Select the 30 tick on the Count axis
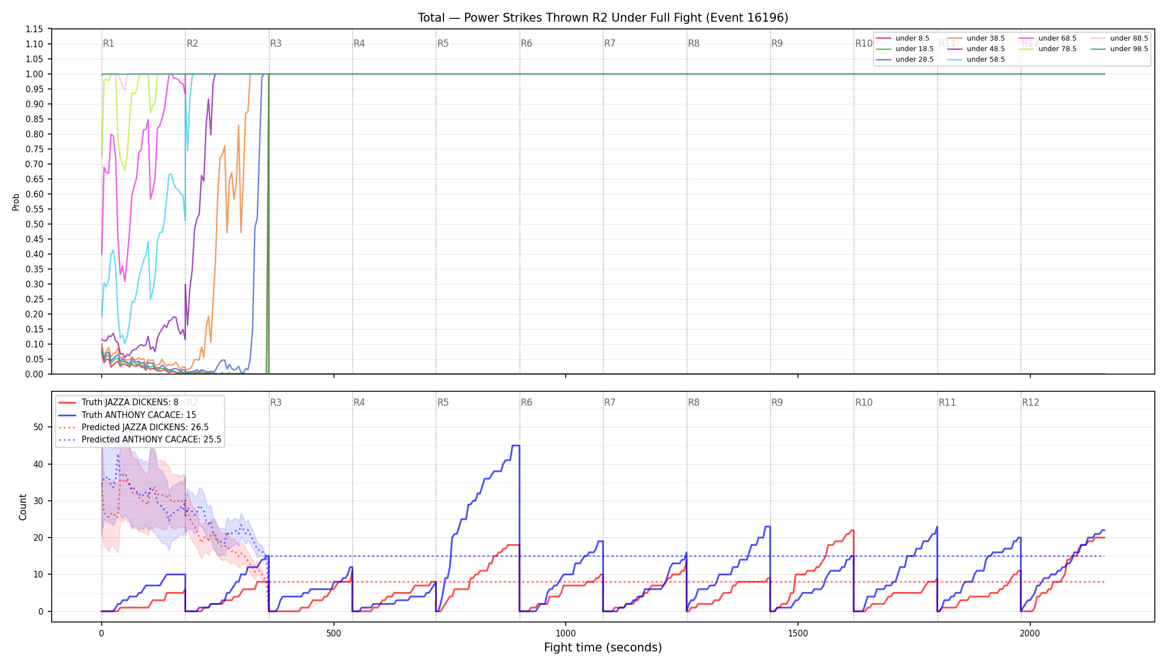The height and width of the screenshot is (667, 1167). pyautogui.click(x=38, y=501)
